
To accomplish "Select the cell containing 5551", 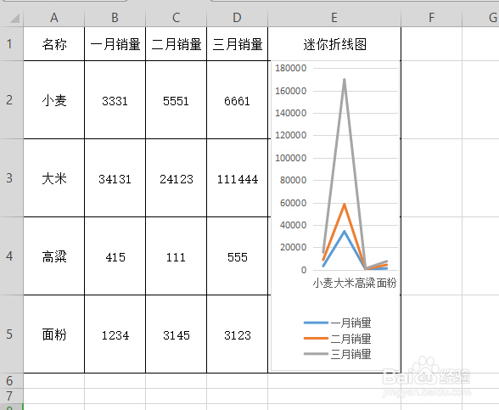I will coord(176,100).
